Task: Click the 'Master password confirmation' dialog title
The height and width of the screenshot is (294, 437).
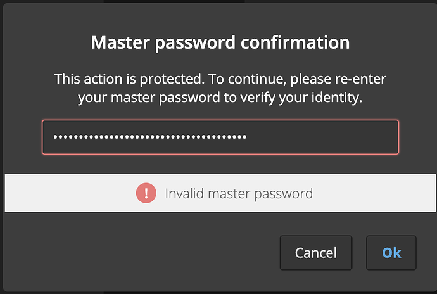Action: (x=220, y=42)
